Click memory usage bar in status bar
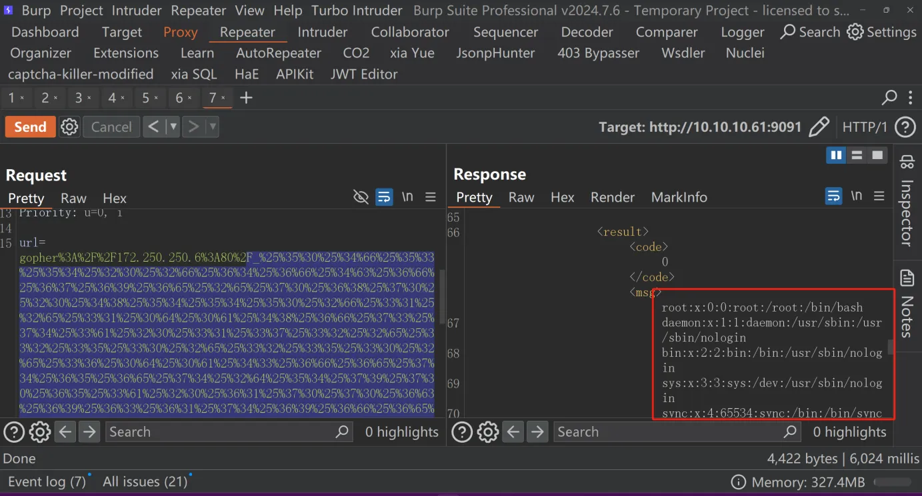This screenshot has height=496, width=922. 891,482
